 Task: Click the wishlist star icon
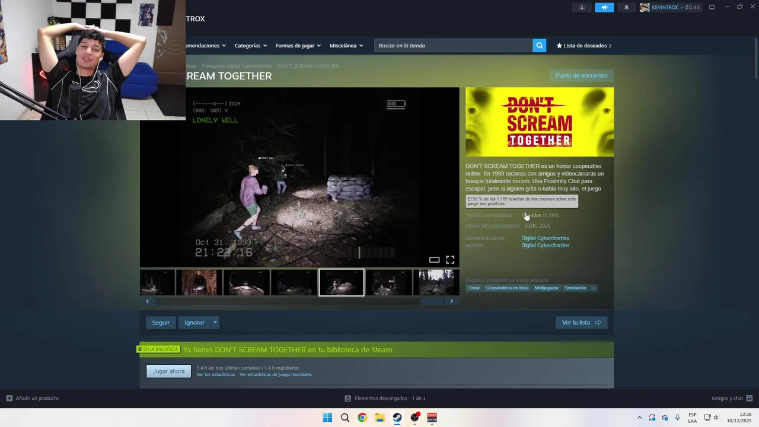pyautogui.click(x=559, y=46)
